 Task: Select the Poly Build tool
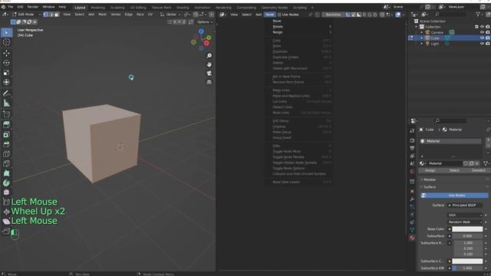[6, 173]
